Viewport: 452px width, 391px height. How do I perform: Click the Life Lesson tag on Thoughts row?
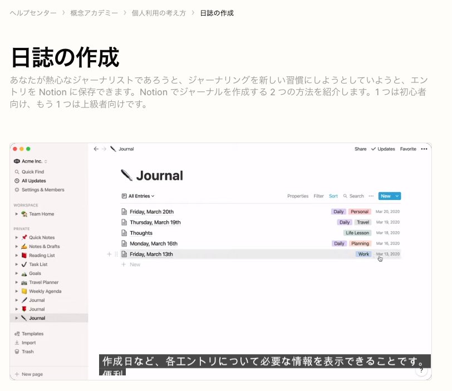(x=357, y=233)
